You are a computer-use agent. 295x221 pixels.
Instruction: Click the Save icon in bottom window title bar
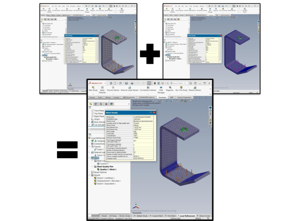[x=126, y=83]
